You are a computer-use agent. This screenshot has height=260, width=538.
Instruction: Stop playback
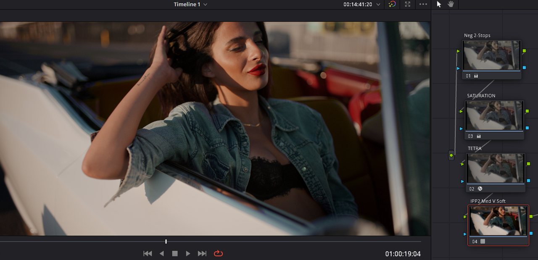pos(175,253)
